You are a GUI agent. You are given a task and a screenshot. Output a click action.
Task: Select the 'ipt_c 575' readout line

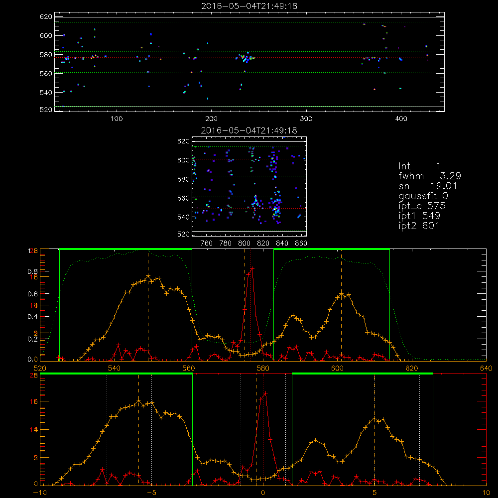(422, 206)
